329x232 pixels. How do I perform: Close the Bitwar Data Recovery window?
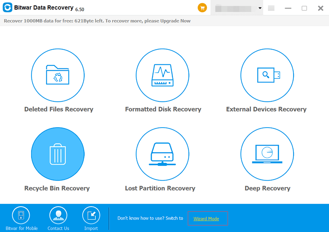[x=321, y=8]
